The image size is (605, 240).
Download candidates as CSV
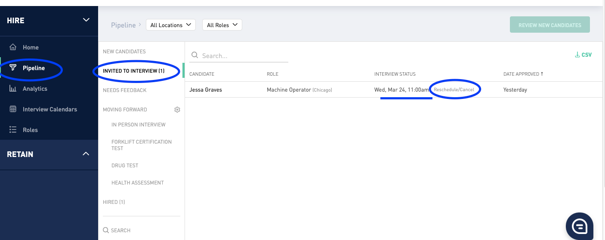click(x=583, y=55)
